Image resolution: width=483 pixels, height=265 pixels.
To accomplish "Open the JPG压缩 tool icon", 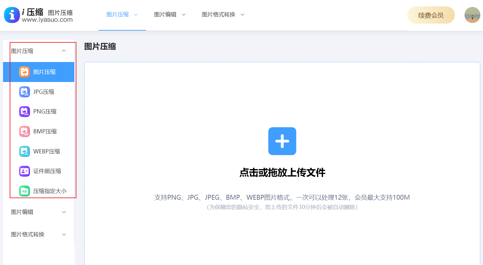I will (x=25, y=92).
